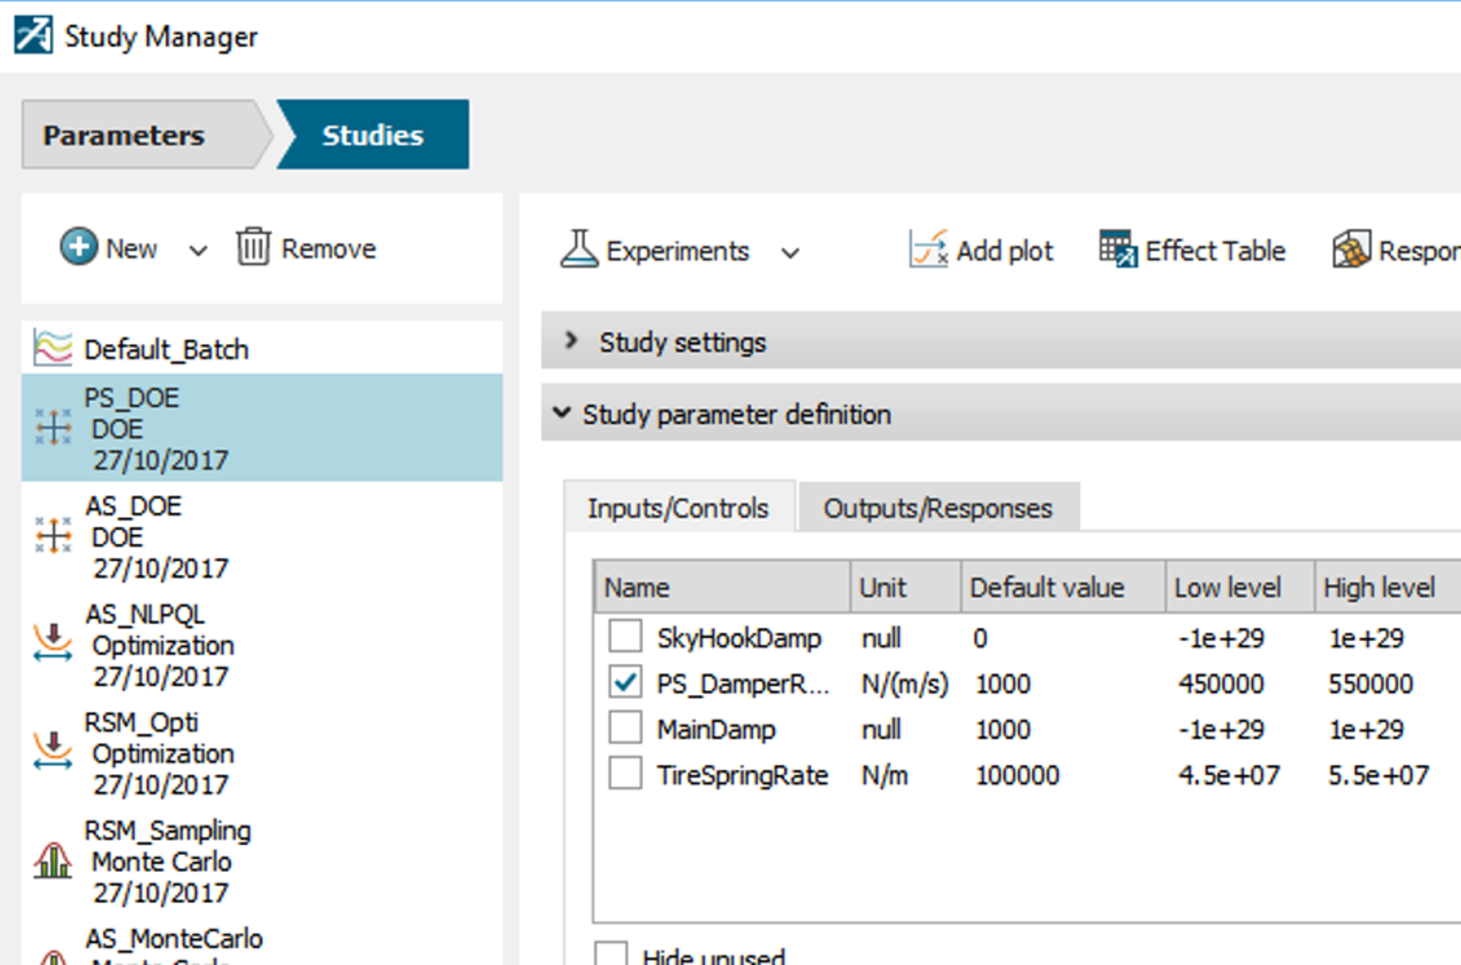1461x965 pixels.
Task: Enable the SkyHookDamp parameter checkbox
Action: [x=624, y=636]
